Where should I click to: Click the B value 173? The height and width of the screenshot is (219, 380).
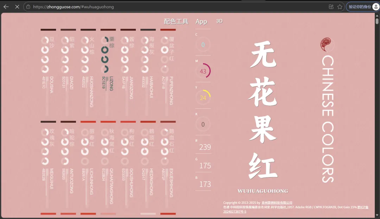tap(205, 184)
